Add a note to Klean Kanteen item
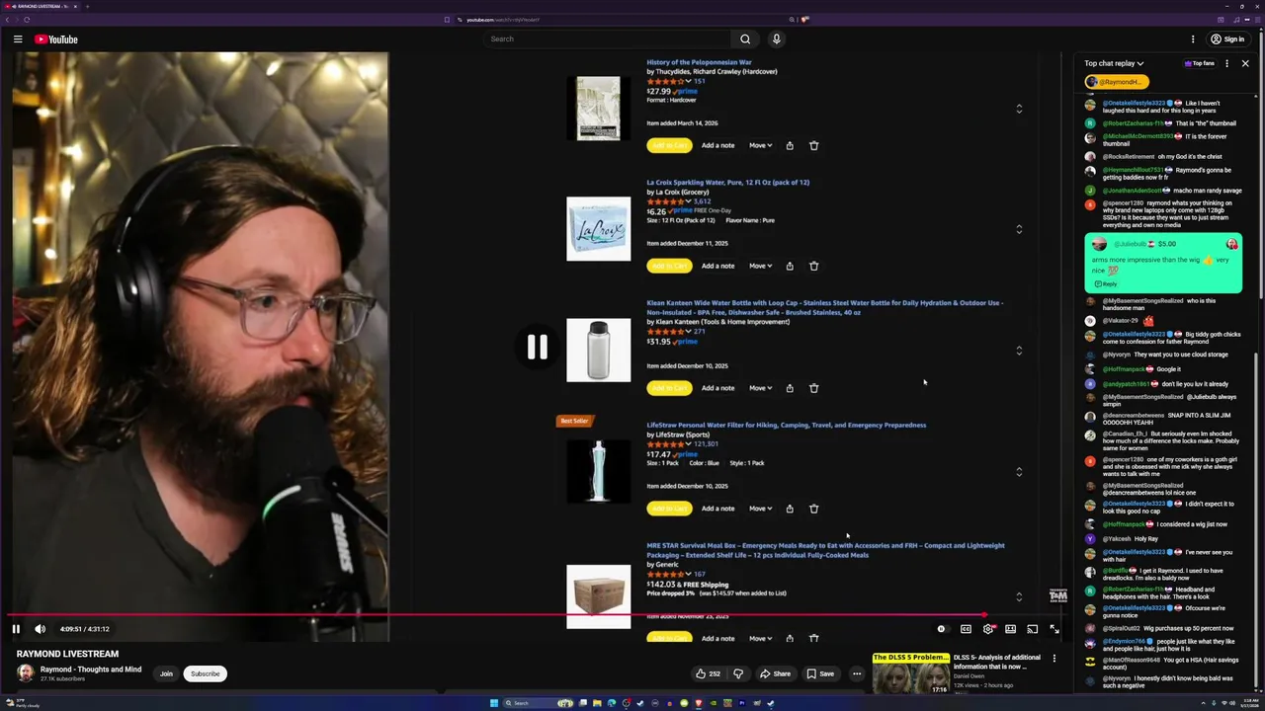1265x711 pixels. point(717,388)
